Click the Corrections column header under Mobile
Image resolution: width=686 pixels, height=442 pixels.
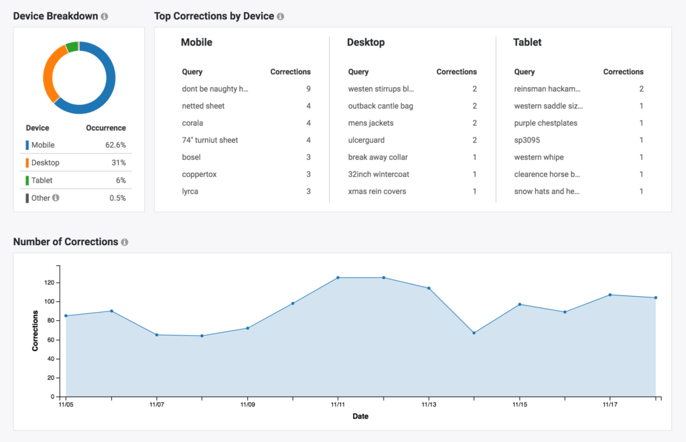[x=290, y=72]
